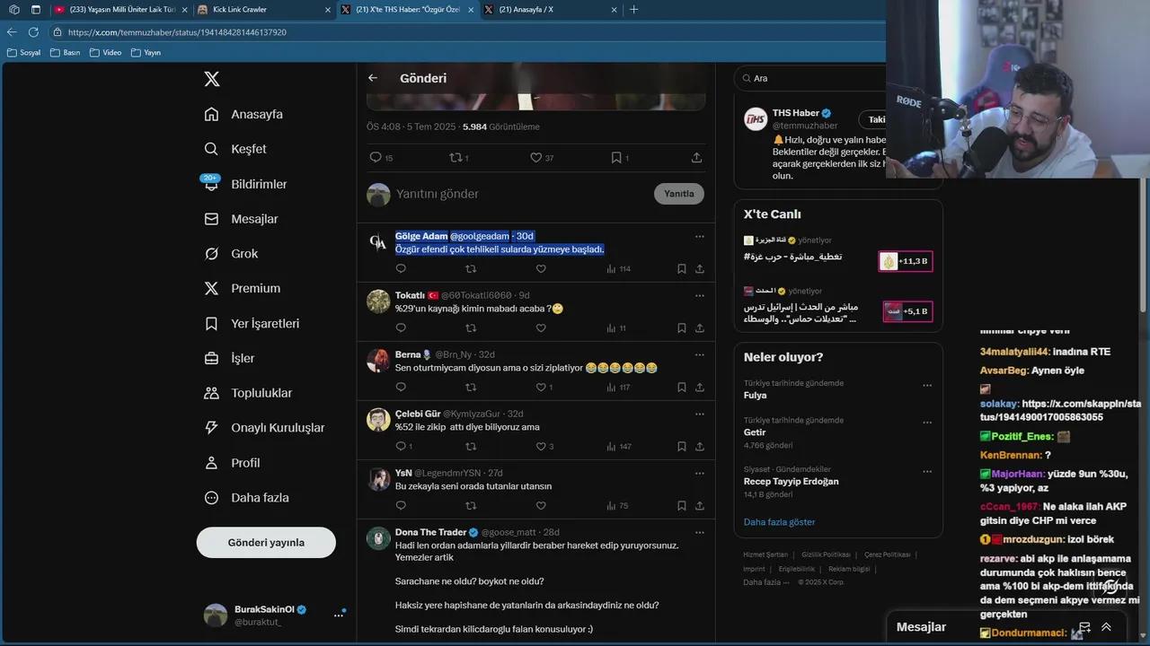Go back with the Gönderi arrow
This screenshot has width=1150, height=646.
(373, 78)
